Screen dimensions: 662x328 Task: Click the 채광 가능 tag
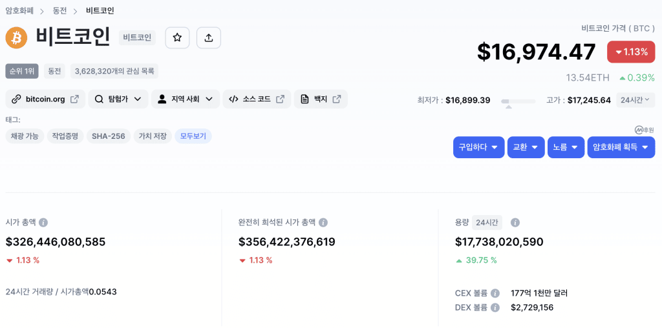(x=25, y=136)
